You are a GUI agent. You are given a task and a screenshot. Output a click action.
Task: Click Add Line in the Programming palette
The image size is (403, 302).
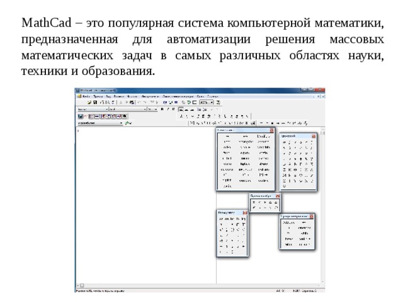(x=289, y=222)
